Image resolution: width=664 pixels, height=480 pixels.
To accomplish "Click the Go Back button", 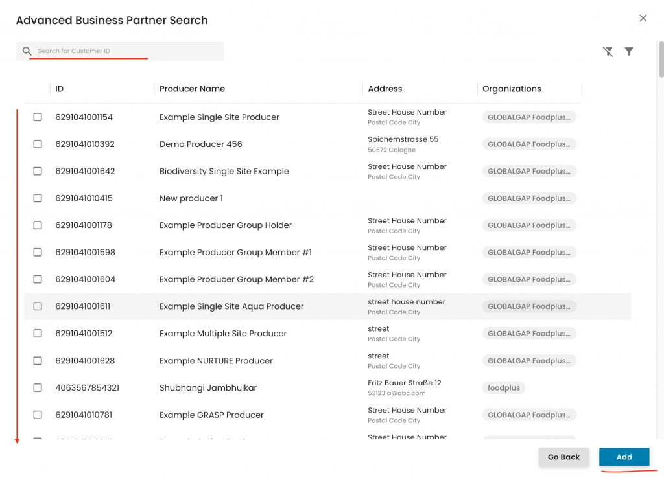I will point(563,457).
